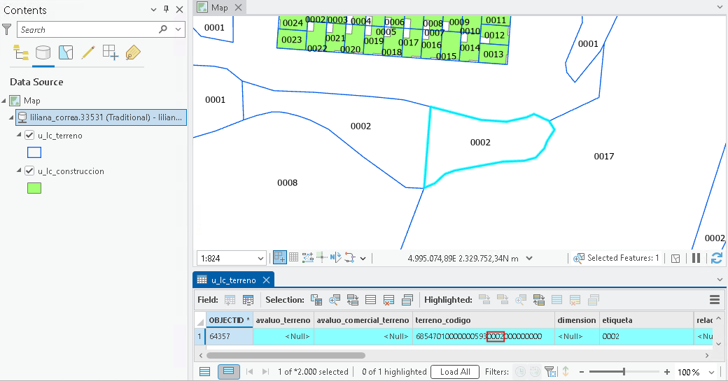Toggle show selected records view
Viewport: 728px width, 381px height.
pos(228,372)
